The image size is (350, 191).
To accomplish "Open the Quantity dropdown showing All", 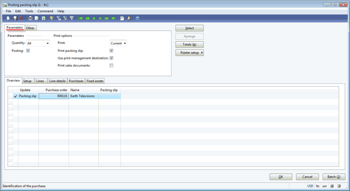I will pyautogui.click(x=38, y=43).
